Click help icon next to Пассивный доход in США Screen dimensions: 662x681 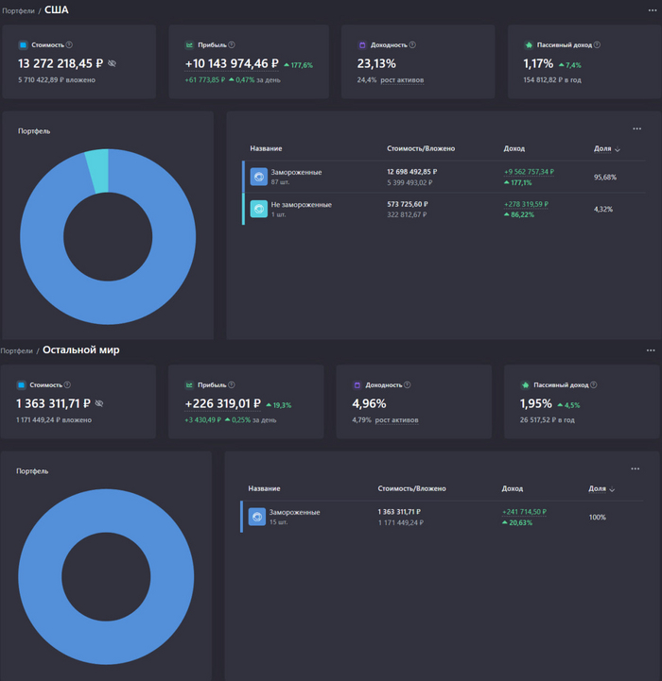tap(597, 44)
